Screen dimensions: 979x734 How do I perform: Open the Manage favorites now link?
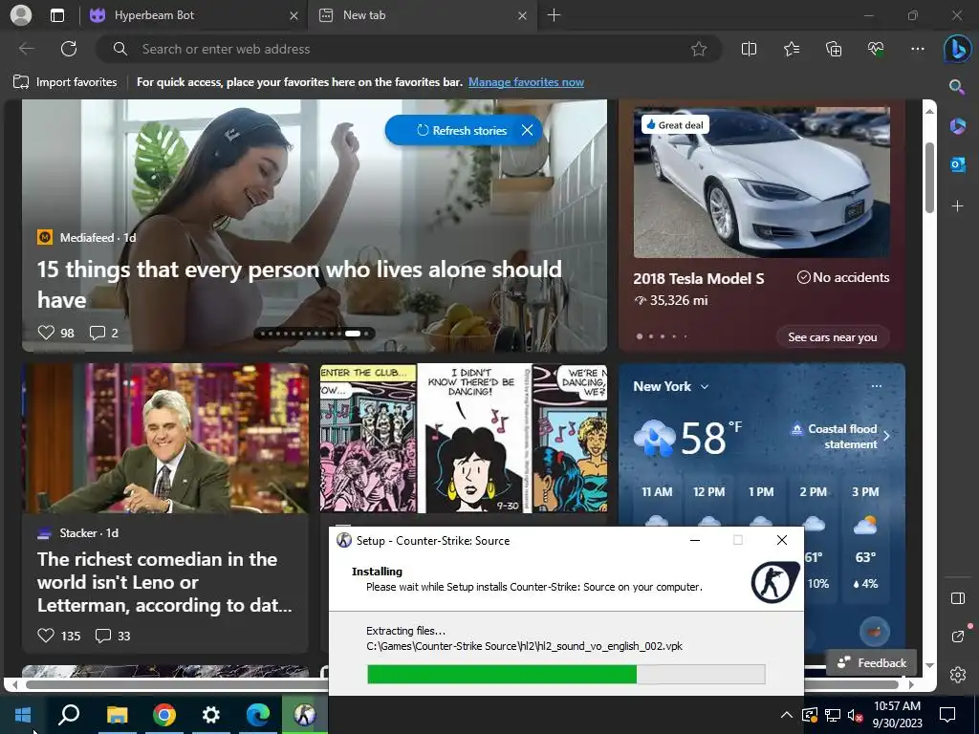526,82
